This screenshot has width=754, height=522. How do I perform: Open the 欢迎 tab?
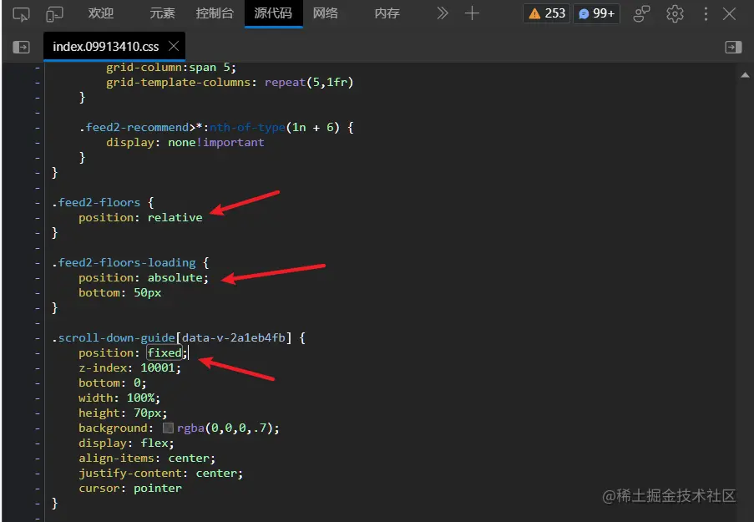[x=101, y=13]
